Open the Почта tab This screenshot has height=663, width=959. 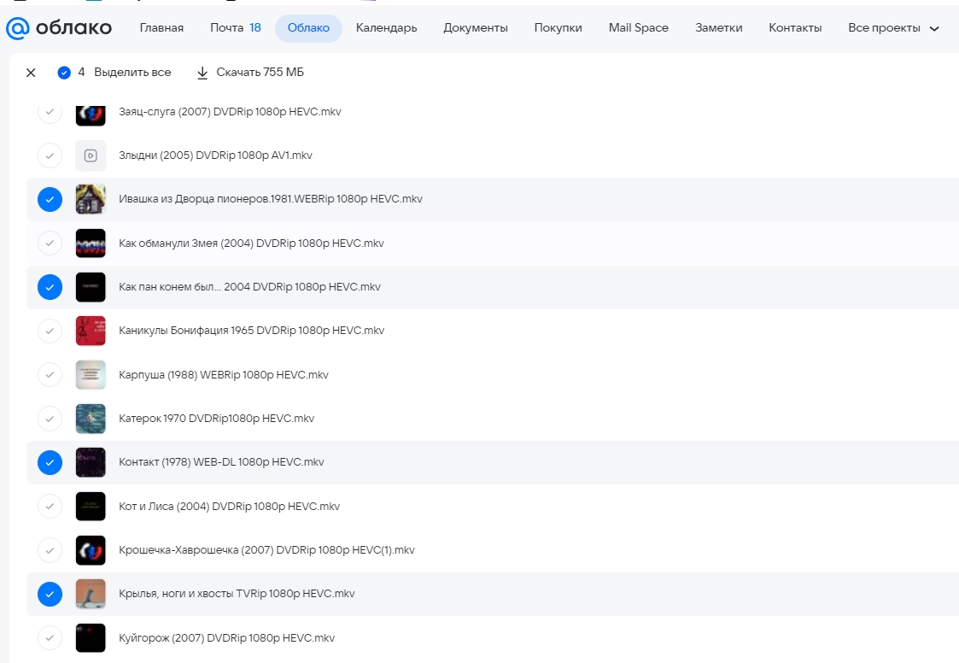[x=227, y=28]
